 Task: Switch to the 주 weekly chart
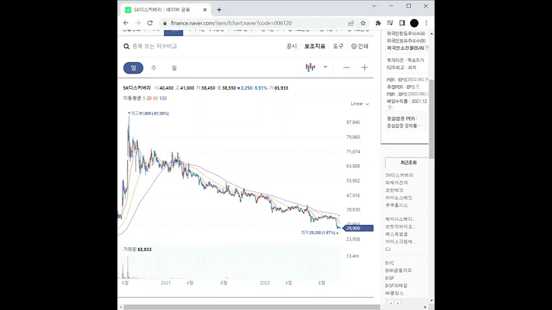153,68
